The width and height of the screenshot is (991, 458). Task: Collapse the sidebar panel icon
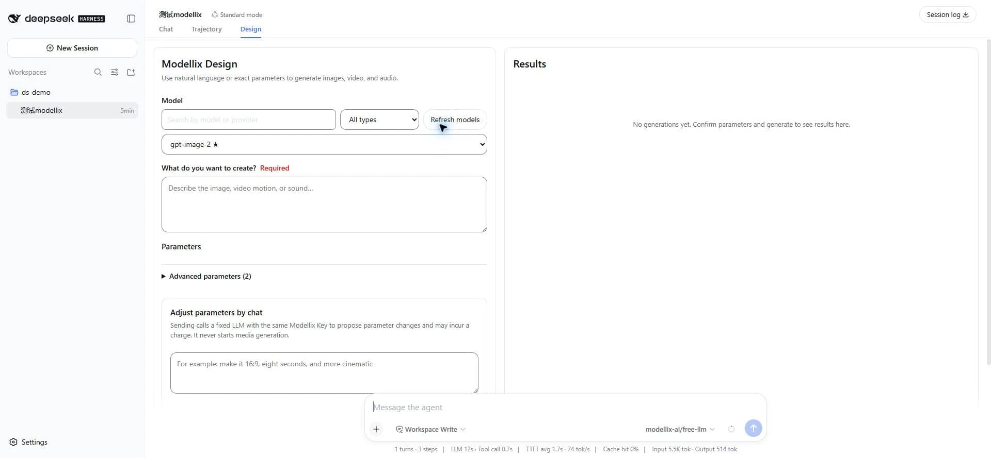click(x=131, y=19)
